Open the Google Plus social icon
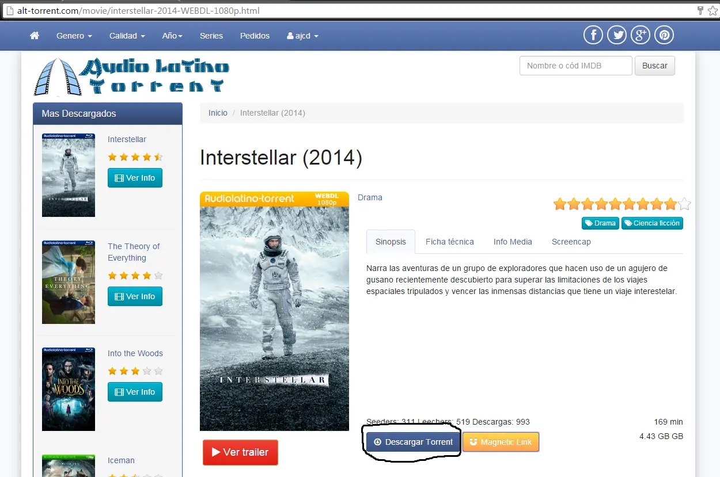 tap(641, 35)
